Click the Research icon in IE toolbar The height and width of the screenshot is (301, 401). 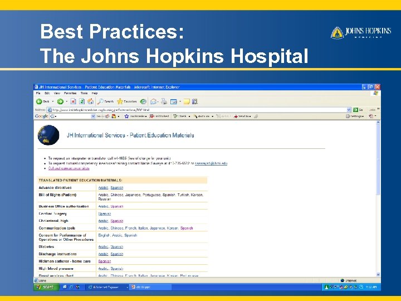click(195, 101)
